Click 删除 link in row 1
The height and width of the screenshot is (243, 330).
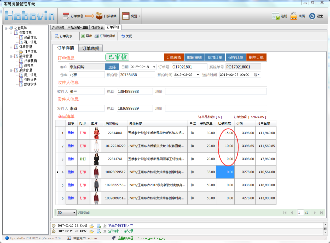[71, 133]
